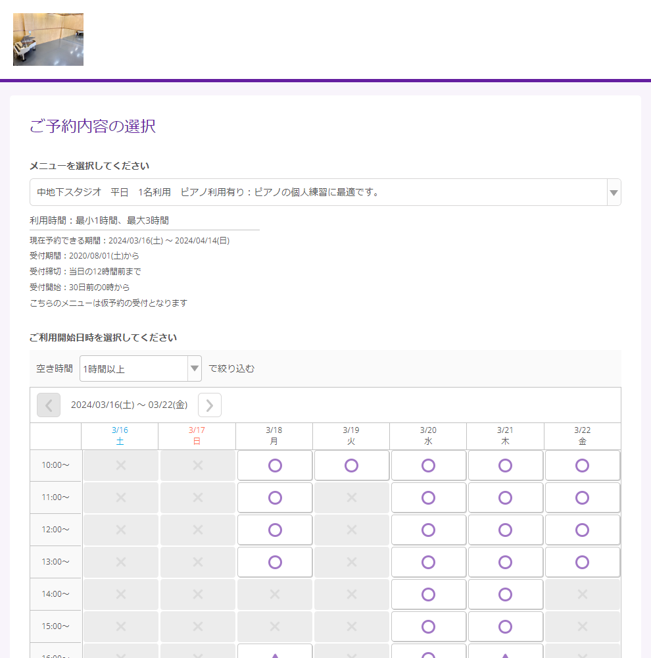The height and width of the screenshot is (658, 651).
Task: Select the 3/18 slot at 11:00
Action: (x=274, y=497)
